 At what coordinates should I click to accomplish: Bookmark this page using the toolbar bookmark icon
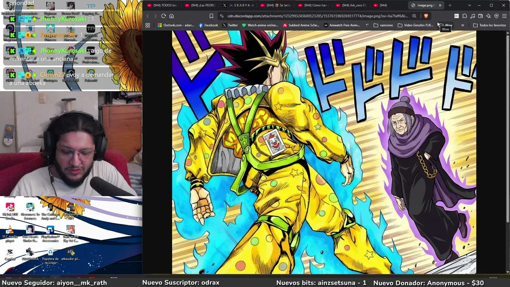coord(211,16)
